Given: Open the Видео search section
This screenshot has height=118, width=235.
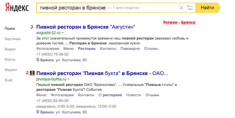Looking at the screenshot, I should (x=10, y=49).
